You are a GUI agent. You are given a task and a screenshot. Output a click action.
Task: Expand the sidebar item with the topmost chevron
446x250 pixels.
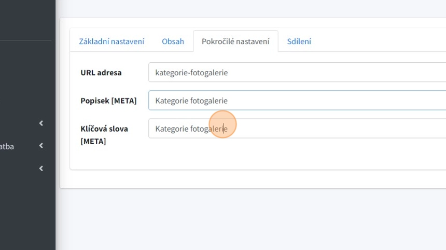[41, 123]
